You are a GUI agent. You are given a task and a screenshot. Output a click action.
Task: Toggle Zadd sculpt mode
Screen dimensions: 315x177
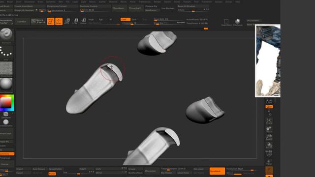[x=126, y=20]
